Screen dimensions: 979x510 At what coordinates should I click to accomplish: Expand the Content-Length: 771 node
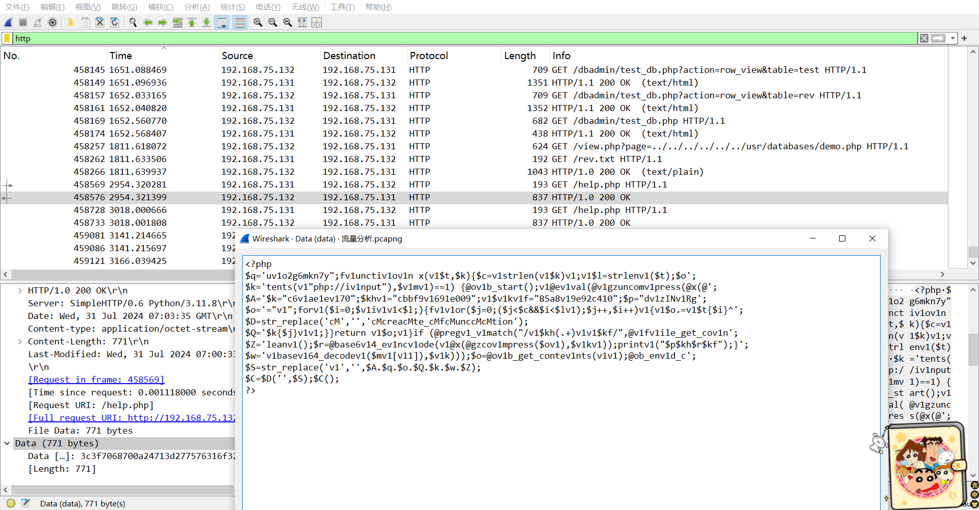(20, 341)
